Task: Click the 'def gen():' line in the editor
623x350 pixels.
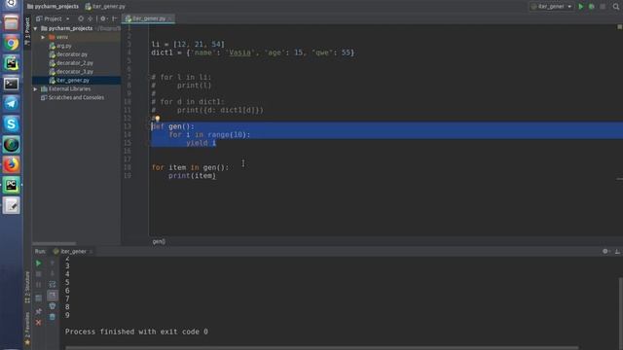Action: pyautogui.click(x=173, y=126)
